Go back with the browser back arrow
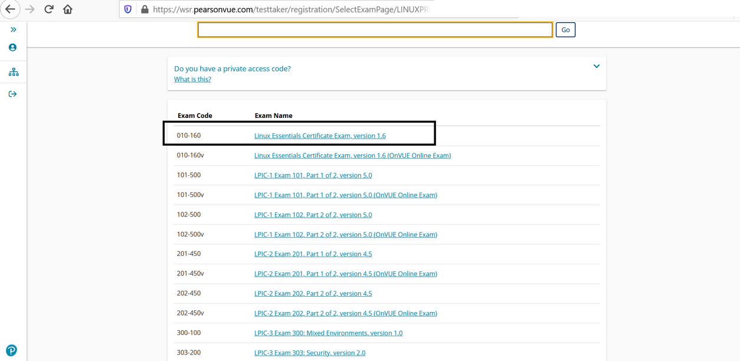Viewport: 740px width, 361px height. 10,9
